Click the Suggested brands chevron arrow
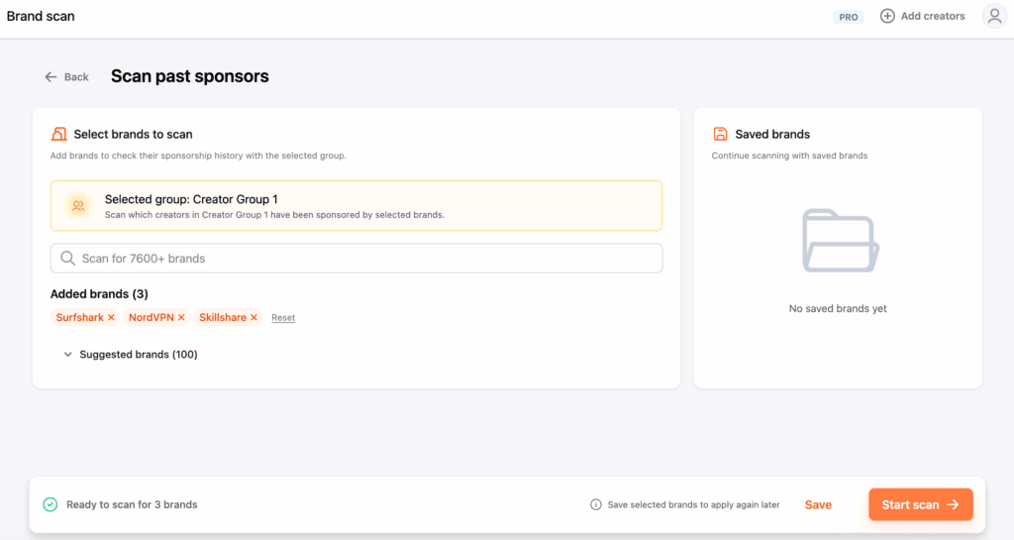The image size is (1014, 540). [x=68, y=355]
